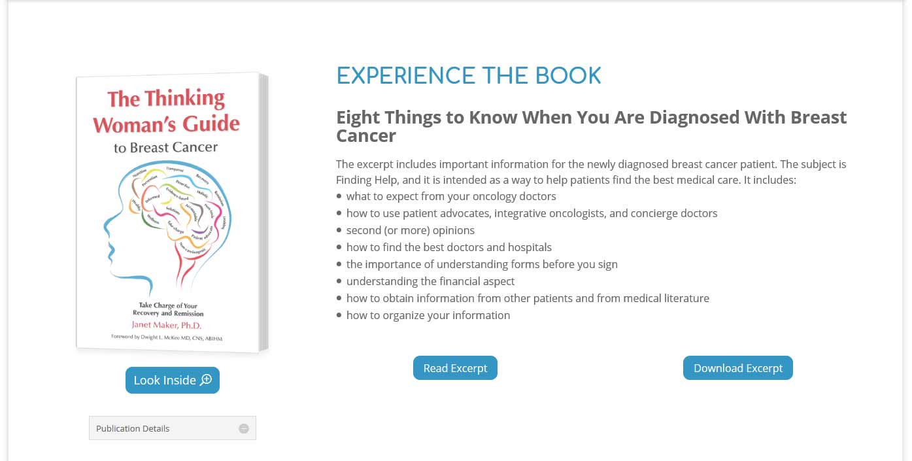Select the bullet about oncology doctors
This screenshot has width=912, height=461.
coord(451,196)
